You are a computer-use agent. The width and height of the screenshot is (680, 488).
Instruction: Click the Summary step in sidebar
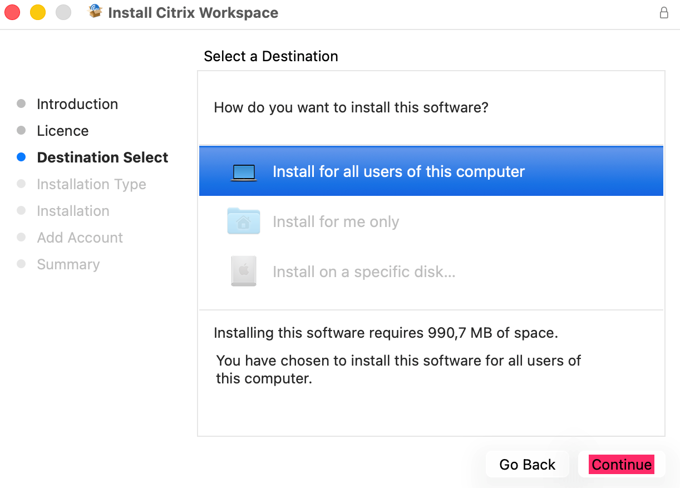[x=68, y=264]
